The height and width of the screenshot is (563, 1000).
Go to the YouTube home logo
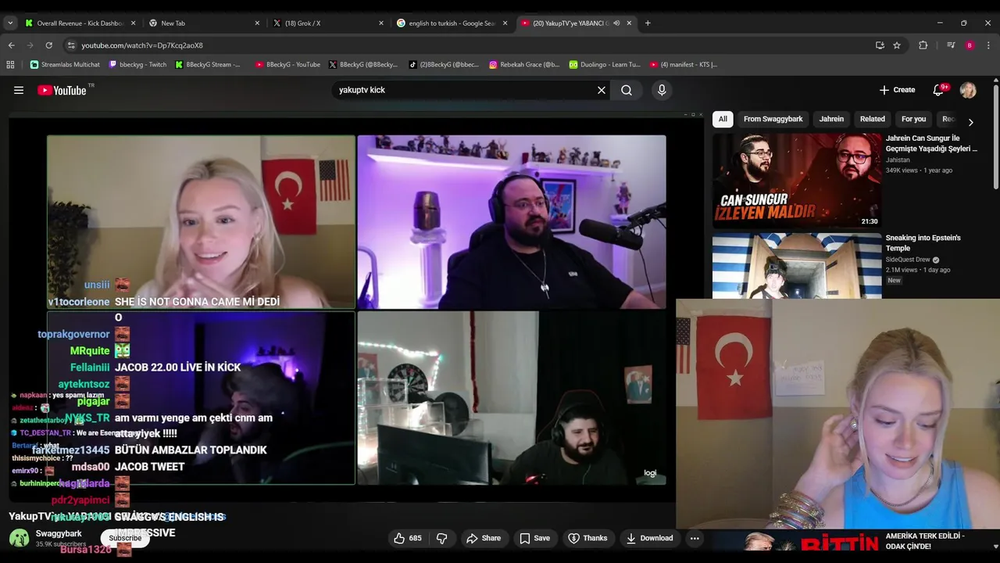[62, 90]
